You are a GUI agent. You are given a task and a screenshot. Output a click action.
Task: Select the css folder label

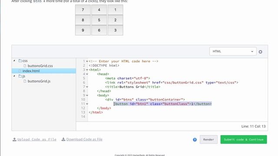pyautogui.click(x=25, y=61)
